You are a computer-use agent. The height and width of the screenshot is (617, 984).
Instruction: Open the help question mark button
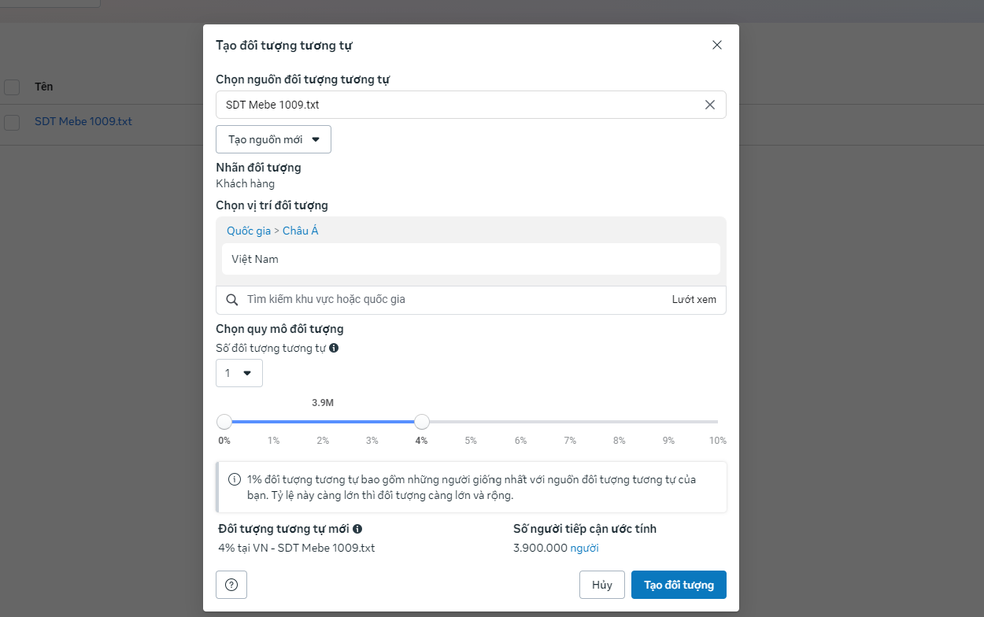click(231, 585)
